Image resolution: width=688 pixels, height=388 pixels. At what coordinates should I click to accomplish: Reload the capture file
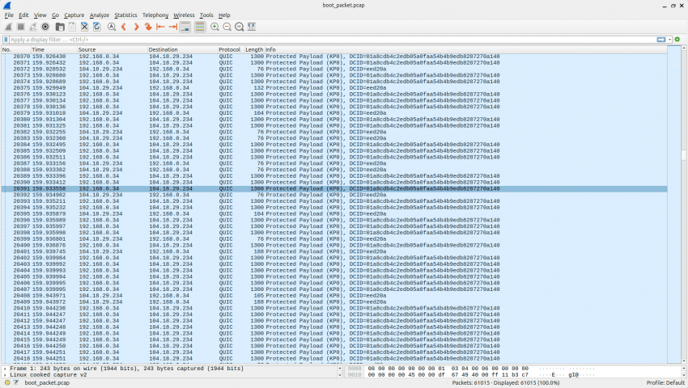coord(96,27)
